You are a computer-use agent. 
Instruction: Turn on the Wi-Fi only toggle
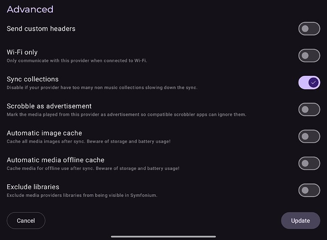[309, 56]
